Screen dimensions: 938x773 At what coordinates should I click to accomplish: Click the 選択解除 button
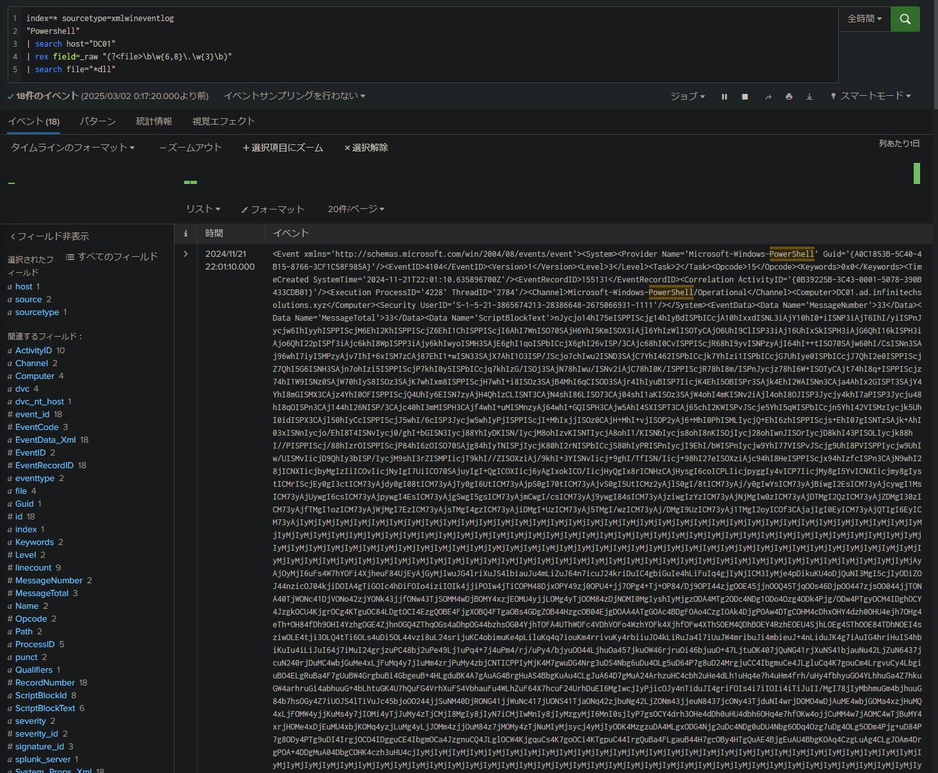tap(366, 148)
